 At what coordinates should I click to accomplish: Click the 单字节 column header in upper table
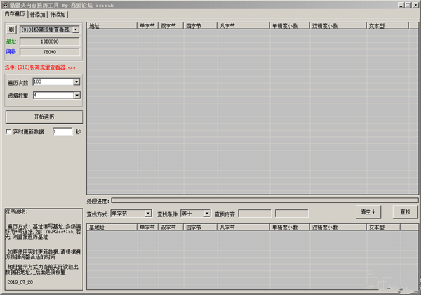(x=147, y=26)
